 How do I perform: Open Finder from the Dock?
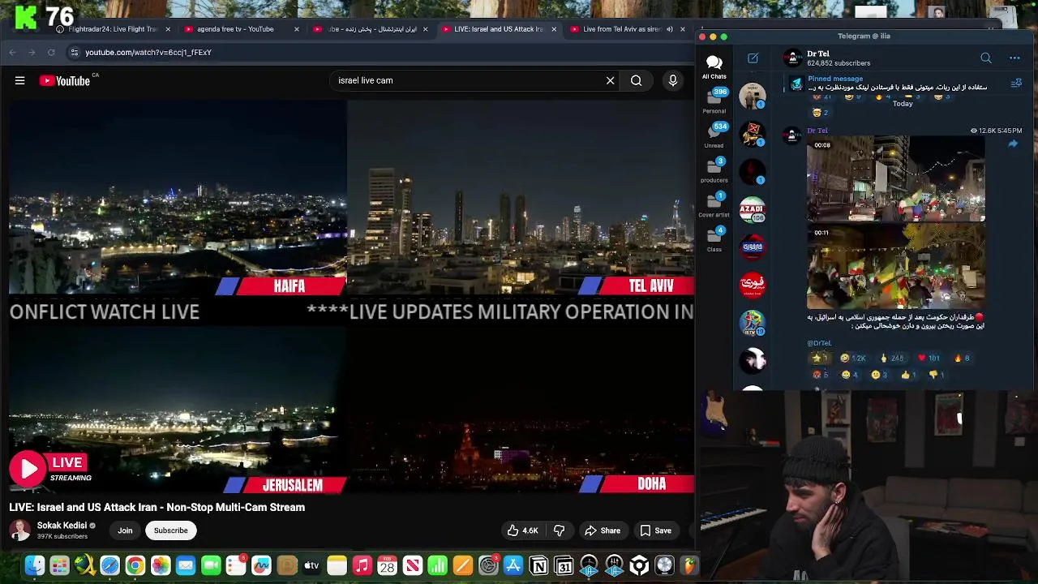click(34, 565)
